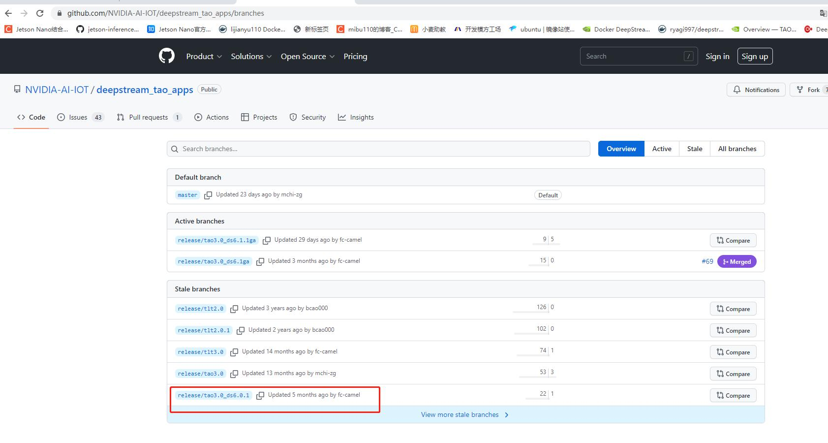828x443 pixels.
Task: Click the GitHub Search field
Action: click(639, 56)
